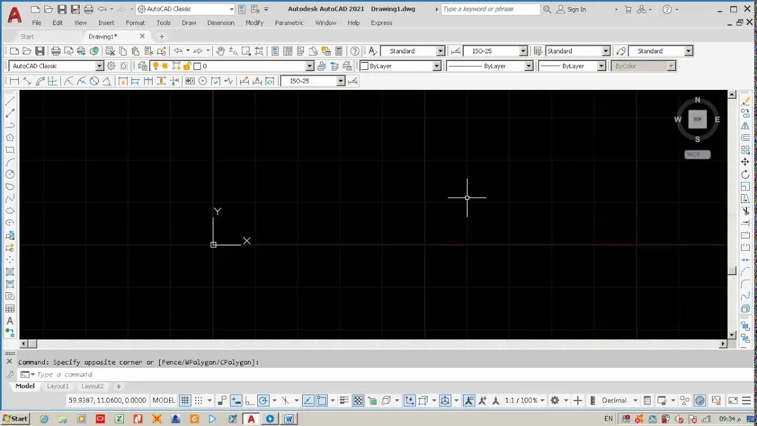Select the Ellipse draw tool

(10, 211)
